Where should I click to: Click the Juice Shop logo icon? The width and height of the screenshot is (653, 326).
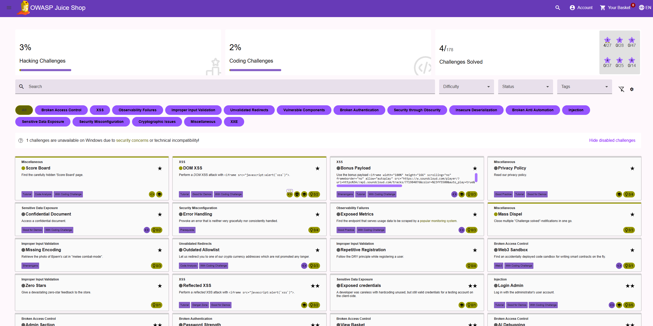[x=24, y=8]
